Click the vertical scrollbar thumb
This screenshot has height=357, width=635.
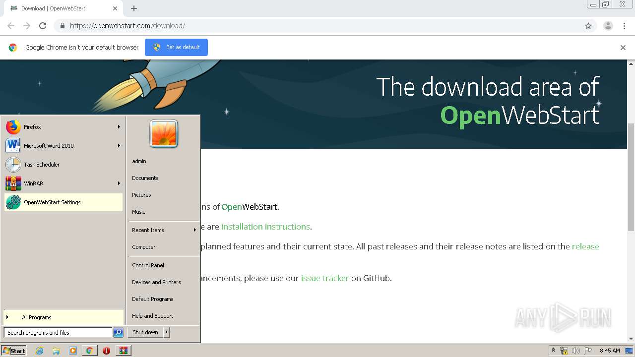631,177
